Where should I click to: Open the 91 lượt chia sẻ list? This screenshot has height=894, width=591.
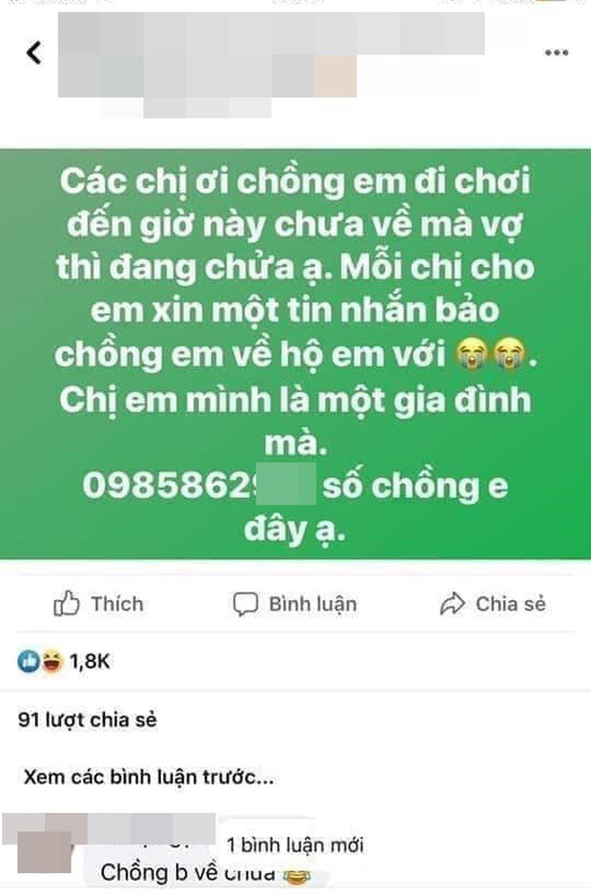coord(87,719)
